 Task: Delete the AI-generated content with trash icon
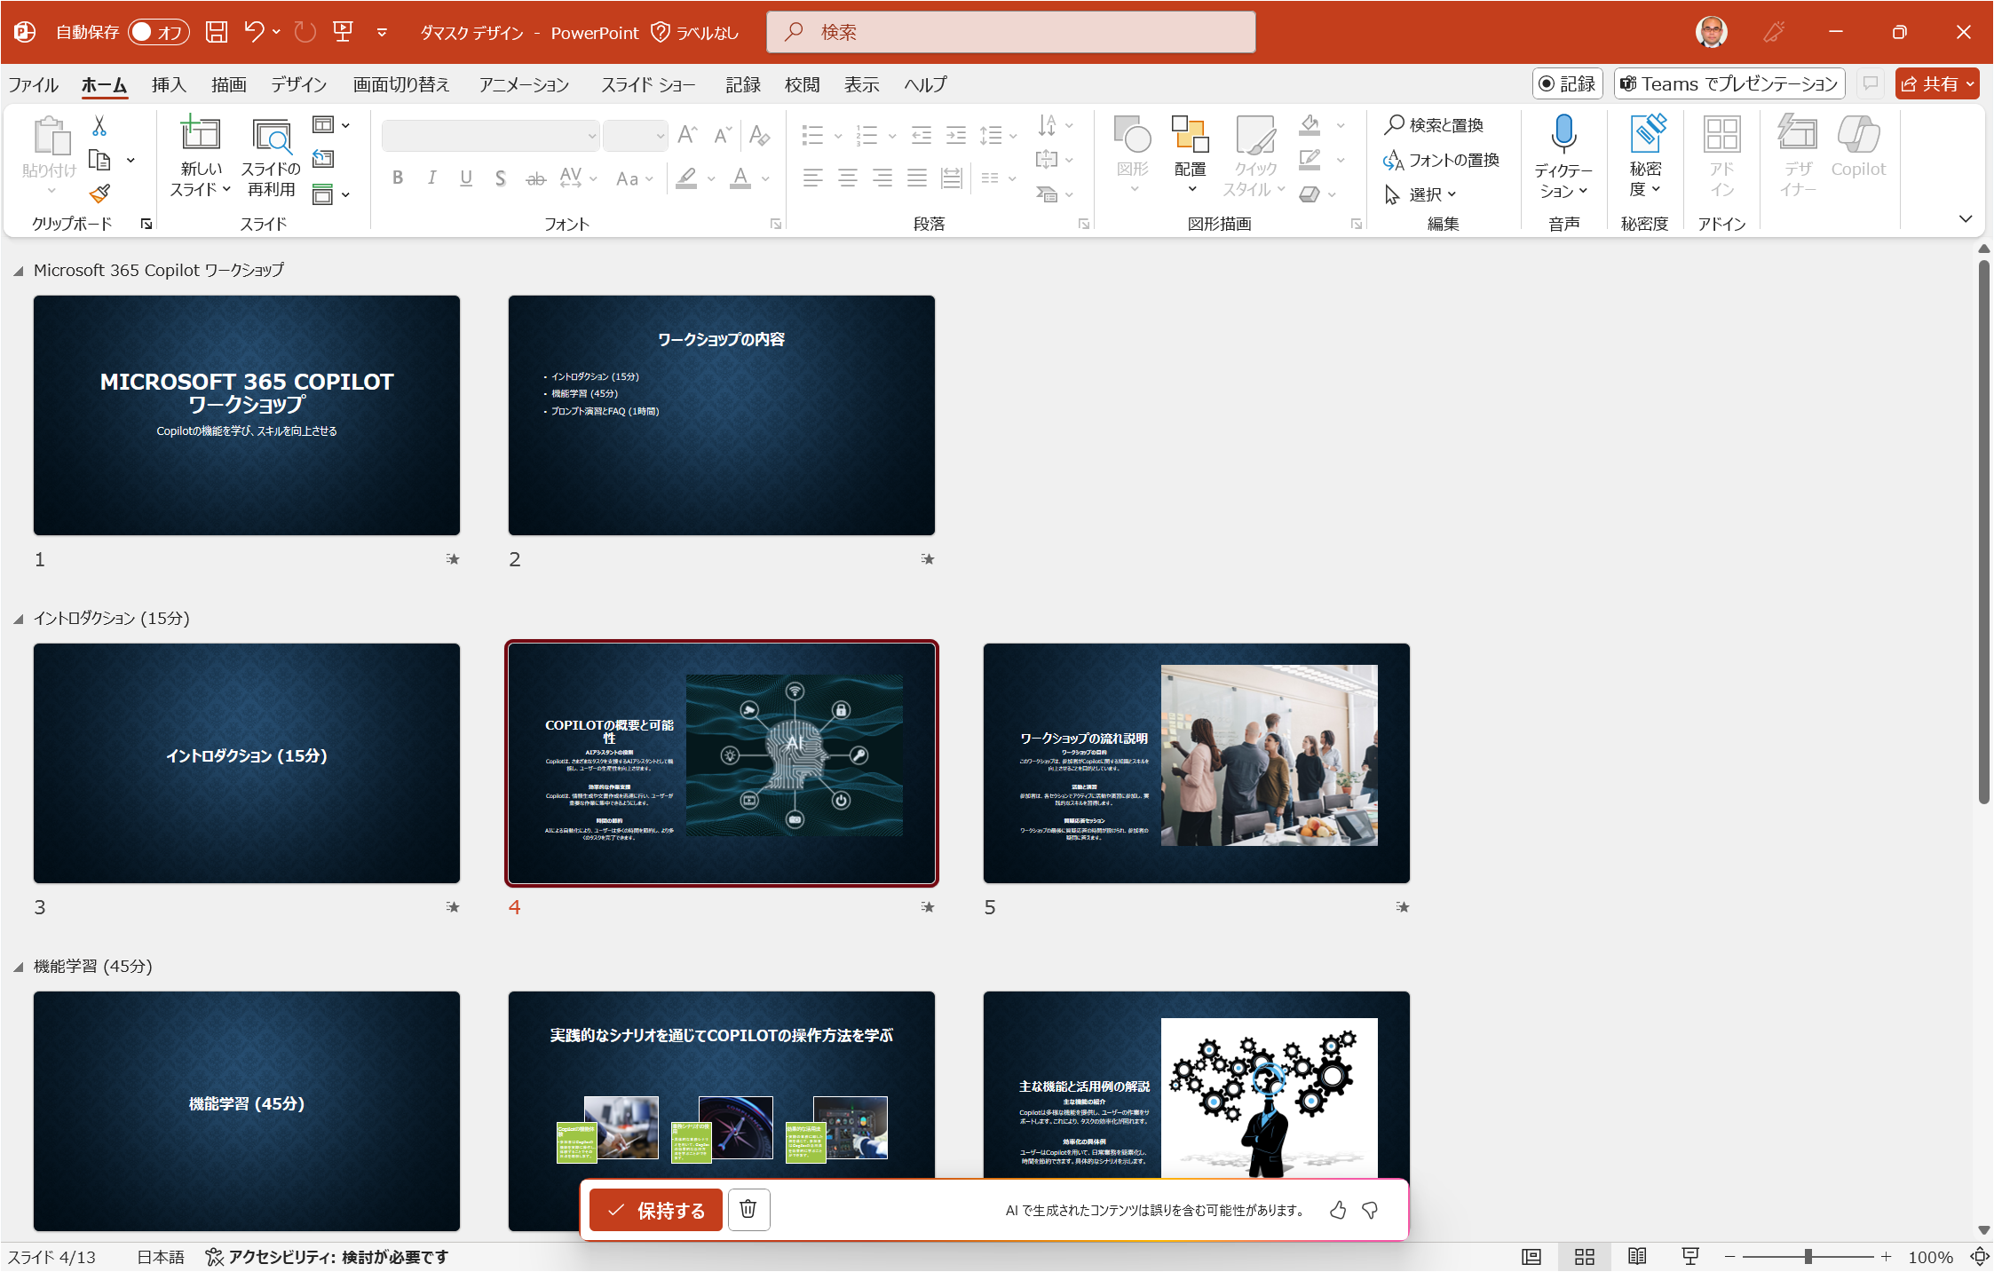click(748, 1210)
